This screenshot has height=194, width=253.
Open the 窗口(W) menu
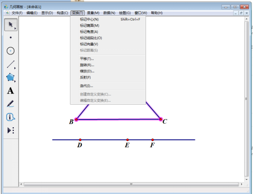tap(141, 13)
